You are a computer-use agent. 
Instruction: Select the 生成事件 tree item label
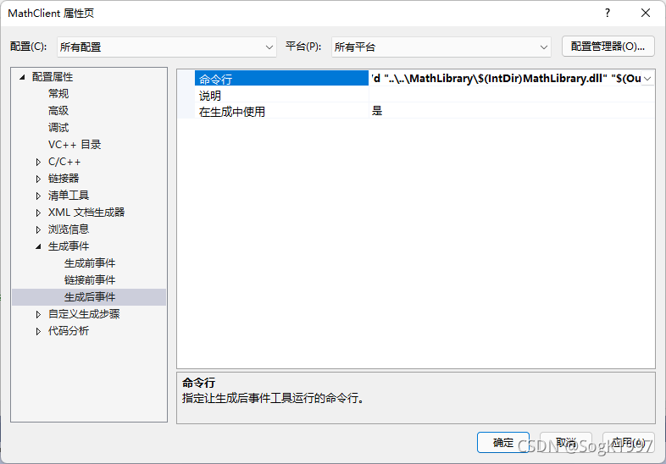coord(69,246)
